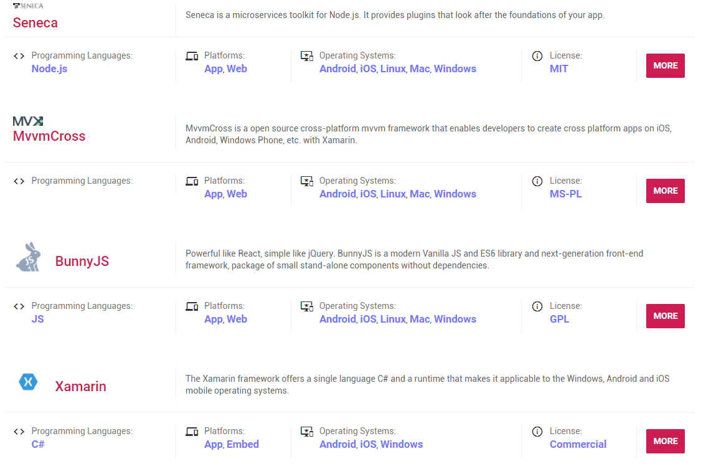706x469 pixels.
Task: Open the MvvmCross title link
Action: point(49,136)
